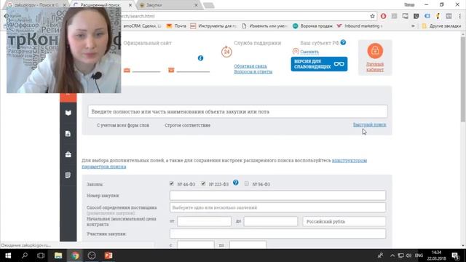The image size is (466, 262).
Task: Open the Способ определения поставщика value selector
Action: click(x=277, y=207)
